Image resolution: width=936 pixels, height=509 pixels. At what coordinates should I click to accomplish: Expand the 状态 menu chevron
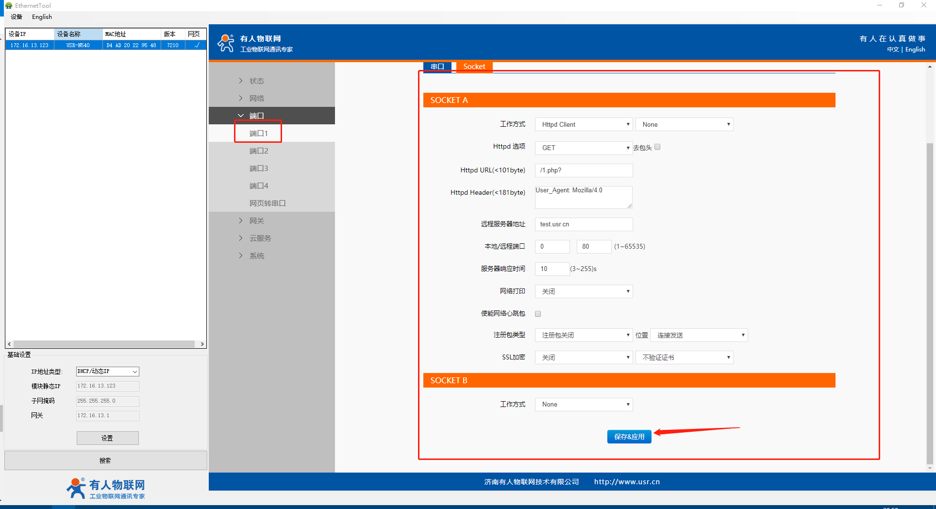(x=241, y=81)
